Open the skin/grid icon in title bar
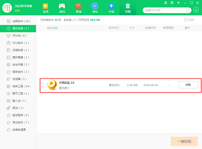The width and height of the screenshot is (202, 149). pyautogui.click(x=172, y=3)
